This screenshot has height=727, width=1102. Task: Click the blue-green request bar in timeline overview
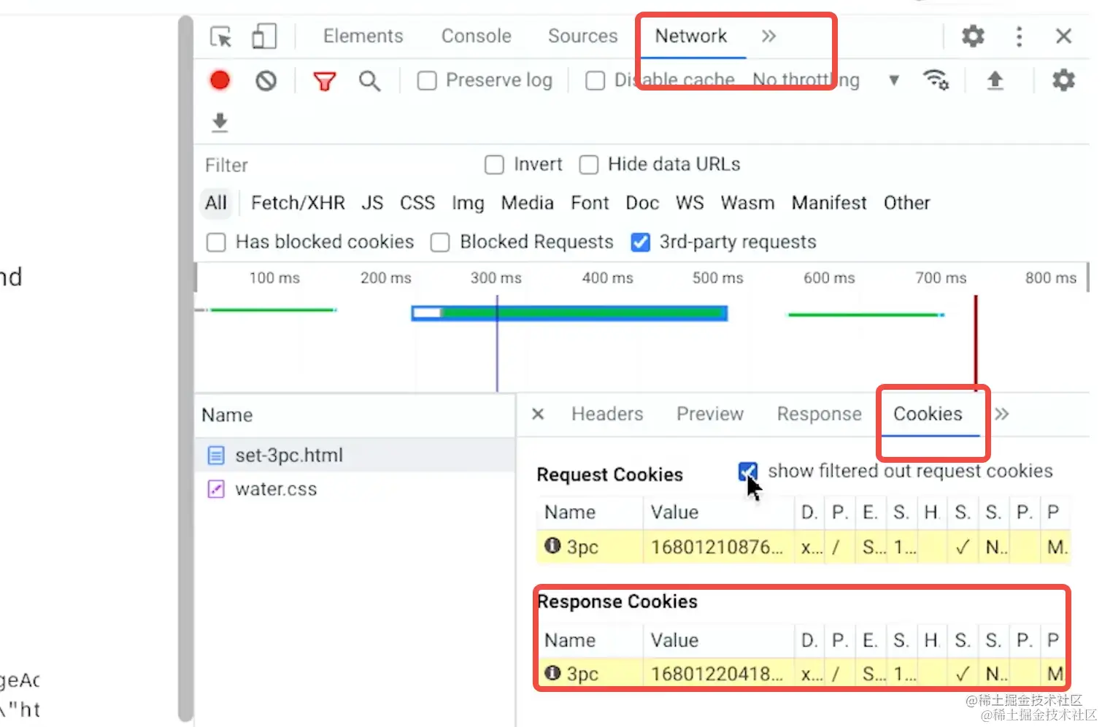(x=569, y=314)
